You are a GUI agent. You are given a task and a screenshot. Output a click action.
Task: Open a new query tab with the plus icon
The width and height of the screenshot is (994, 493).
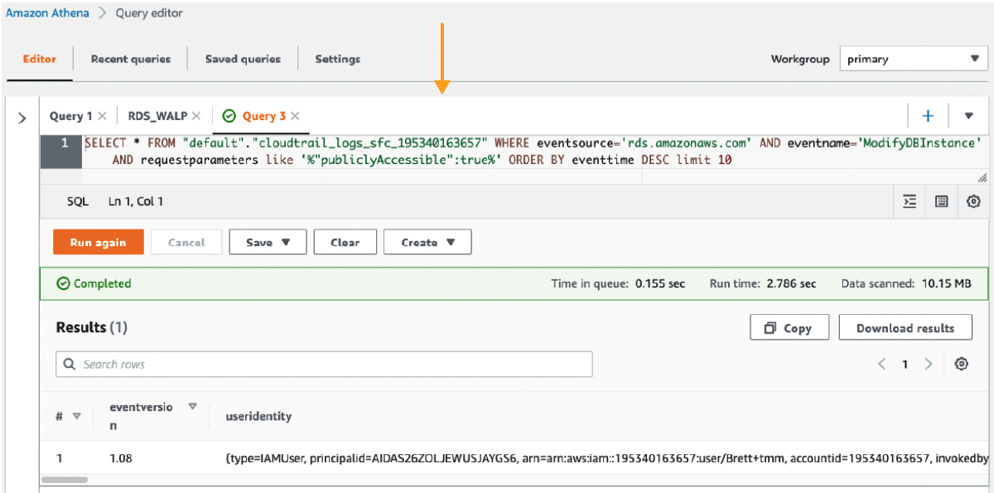click(929, 115)
